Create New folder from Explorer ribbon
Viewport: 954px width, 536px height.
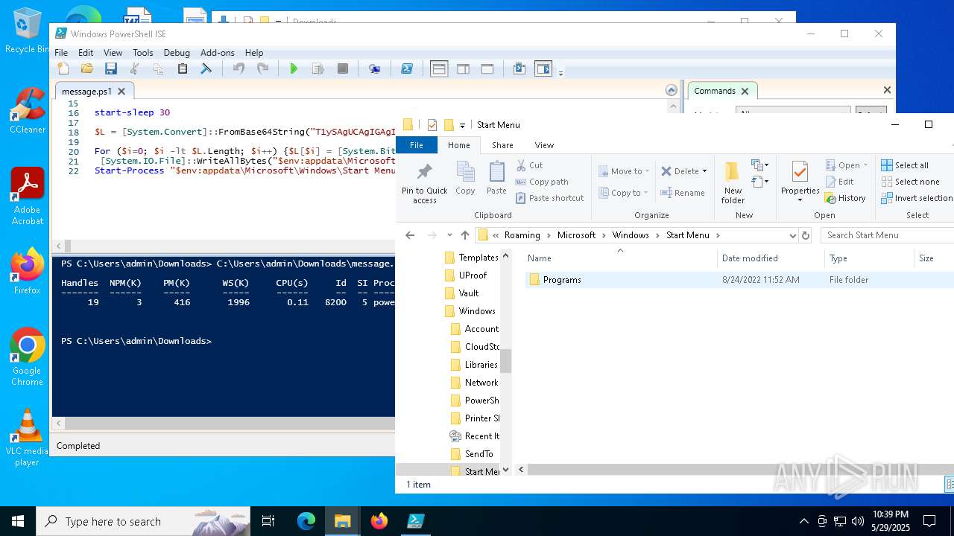[x=733, y=183]
